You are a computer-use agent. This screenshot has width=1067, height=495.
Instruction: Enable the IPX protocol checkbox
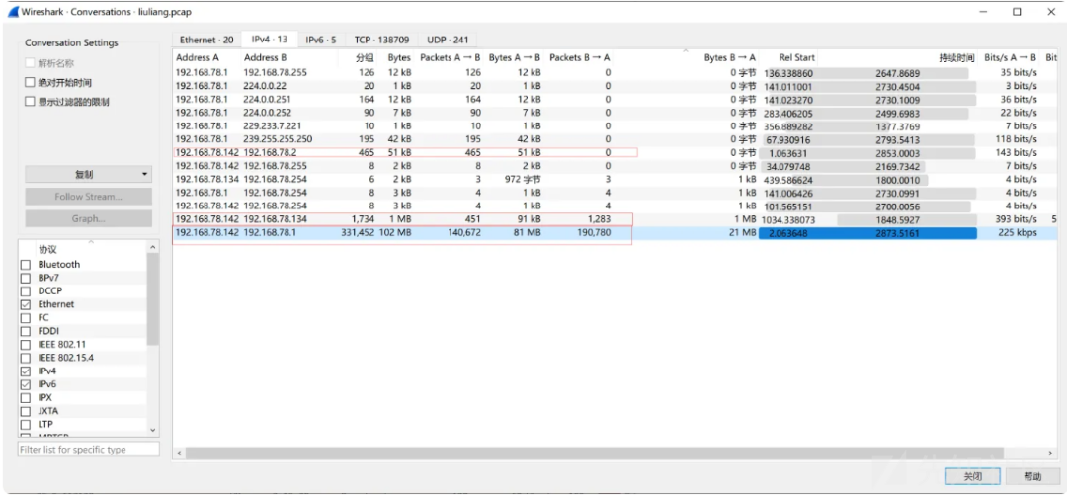coord(26,397)
